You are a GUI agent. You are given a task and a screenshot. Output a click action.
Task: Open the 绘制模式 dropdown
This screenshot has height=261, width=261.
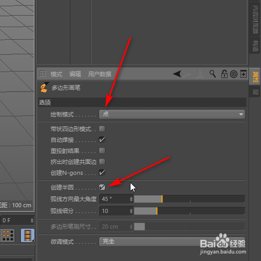pos(172,114)
